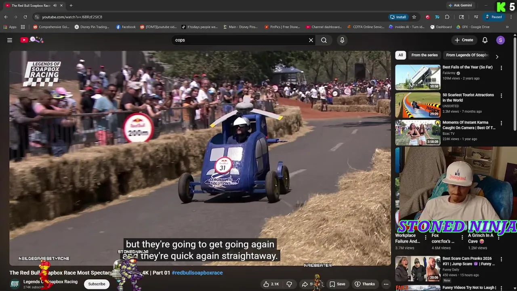Image resolution: width=517 pixels, height=291 pixels.
Task: Open options for Moments Of Instant Karma
Action: click(x=501, y=123)
